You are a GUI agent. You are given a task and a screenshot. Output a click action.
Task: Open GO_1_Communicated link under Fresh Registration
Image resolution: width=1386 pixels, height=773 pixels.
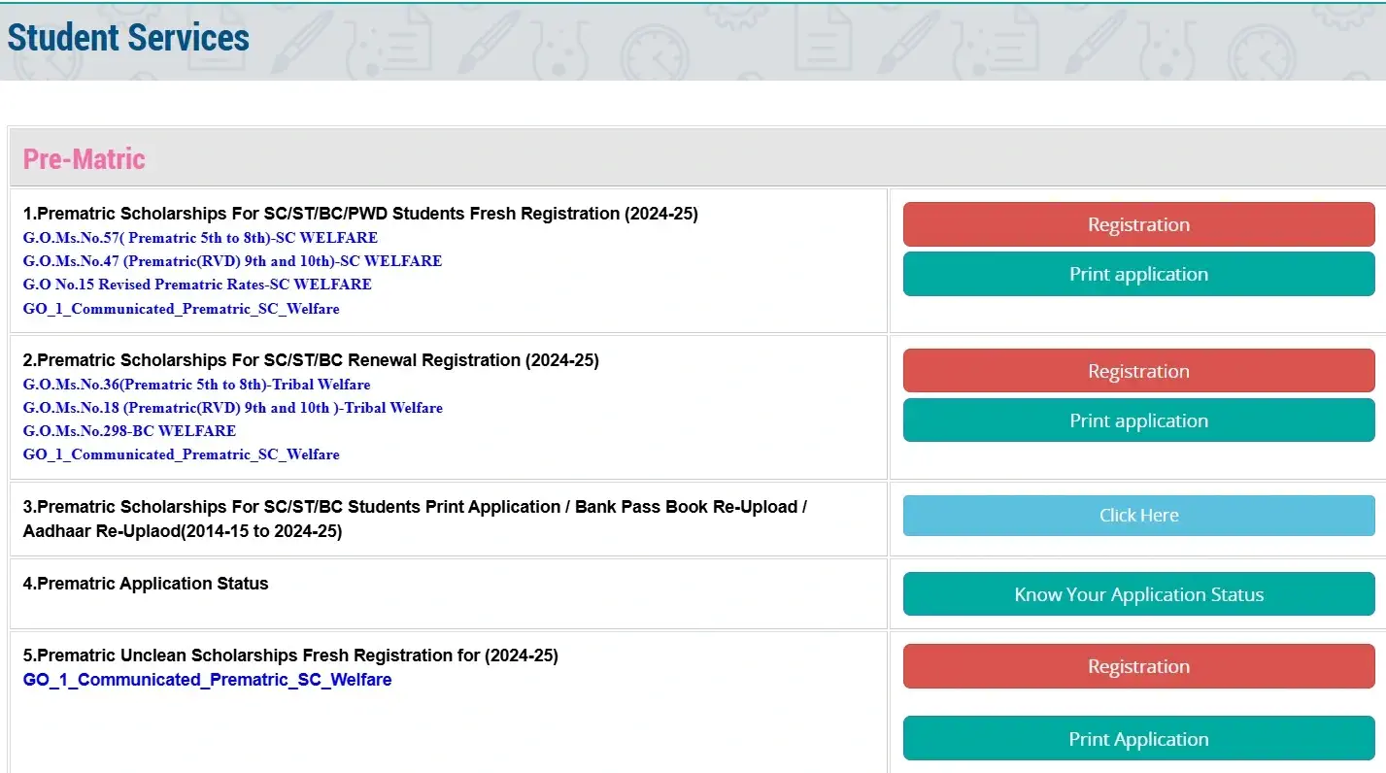182,309
